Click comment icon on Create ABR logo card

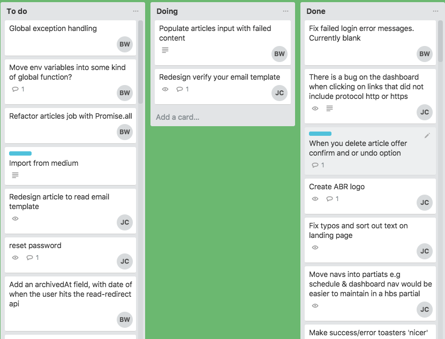point(330,199)
